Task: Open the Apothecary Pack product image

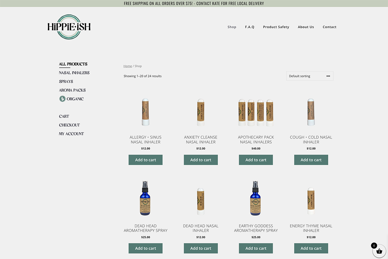Action: pyautogui.click(x=256, y=112)
